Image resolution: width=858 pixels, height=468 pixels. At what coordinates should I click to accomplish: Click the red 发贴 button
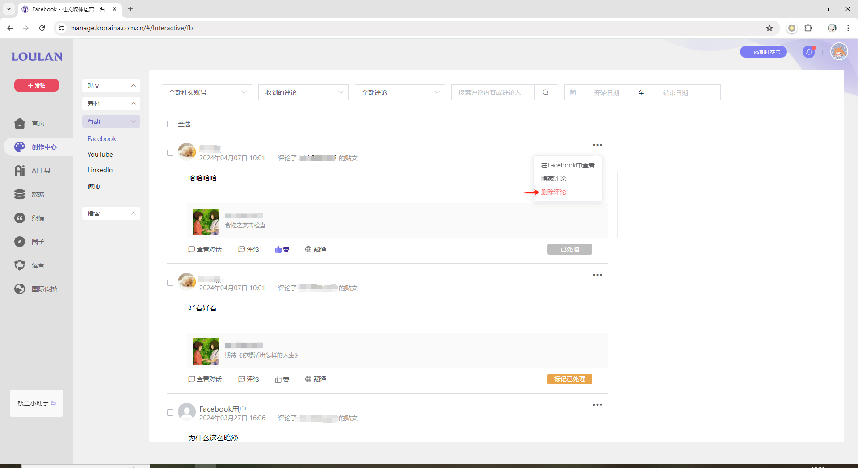(37, 85)
